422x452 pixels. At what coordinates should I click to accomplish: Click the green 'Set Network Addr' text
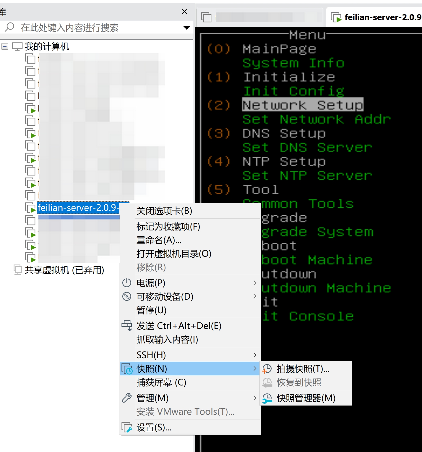[x=316, y=119]
